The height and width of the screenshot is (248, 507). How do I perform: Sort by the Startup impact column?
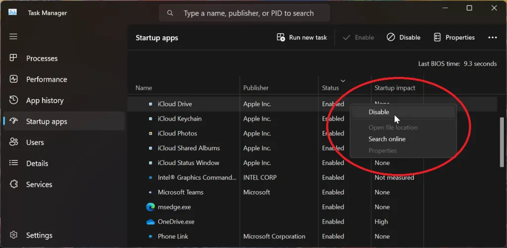tap(395, 88)
